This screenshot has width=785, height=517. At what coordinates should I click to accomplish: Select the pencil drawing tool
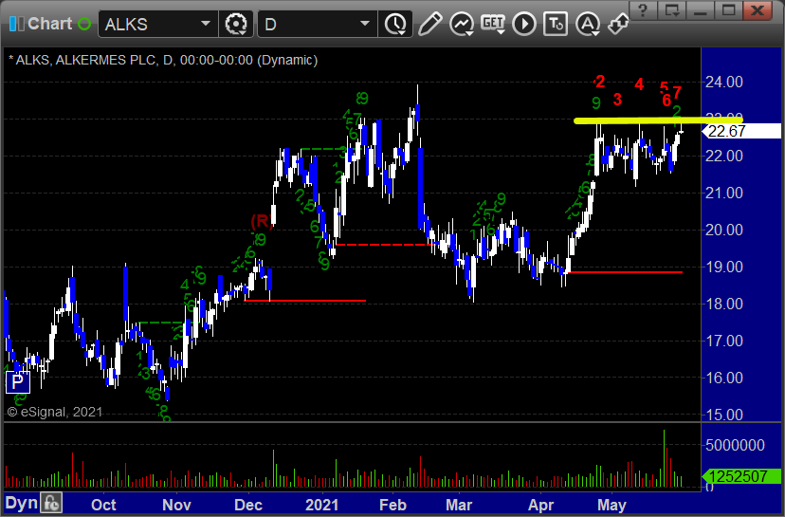tap(430, 24)
